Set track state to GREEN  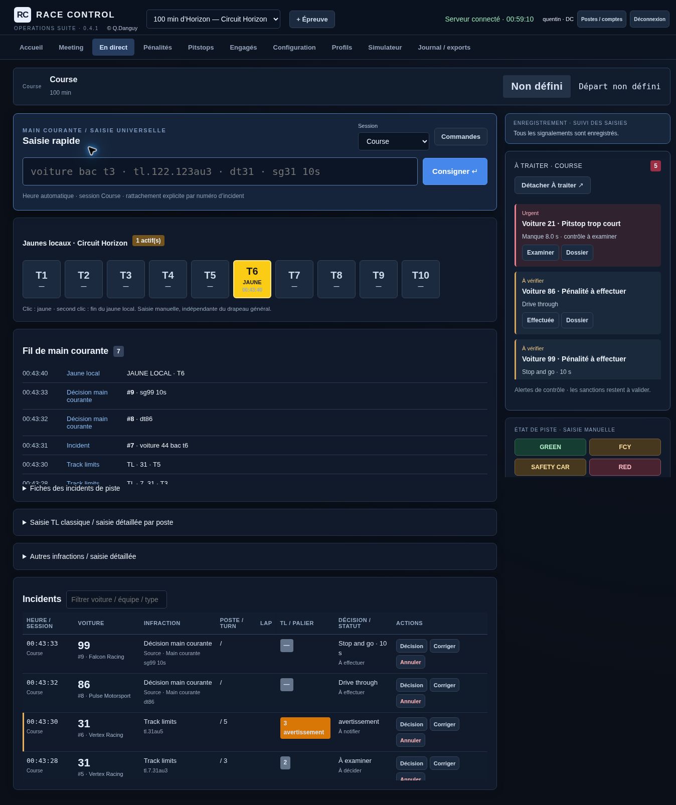click(550, 447)
